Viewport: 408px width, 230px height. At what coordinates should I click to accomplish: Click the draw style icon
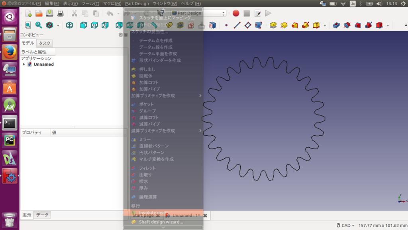point(49,25)
